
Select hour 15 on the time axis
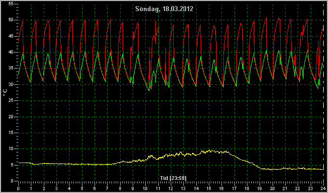pyautogui.click(x=209, y=189)
